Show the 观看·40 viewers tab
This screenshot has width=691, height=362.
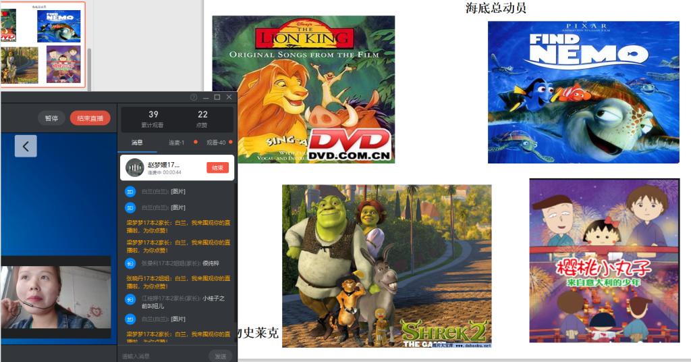[216, 143]
